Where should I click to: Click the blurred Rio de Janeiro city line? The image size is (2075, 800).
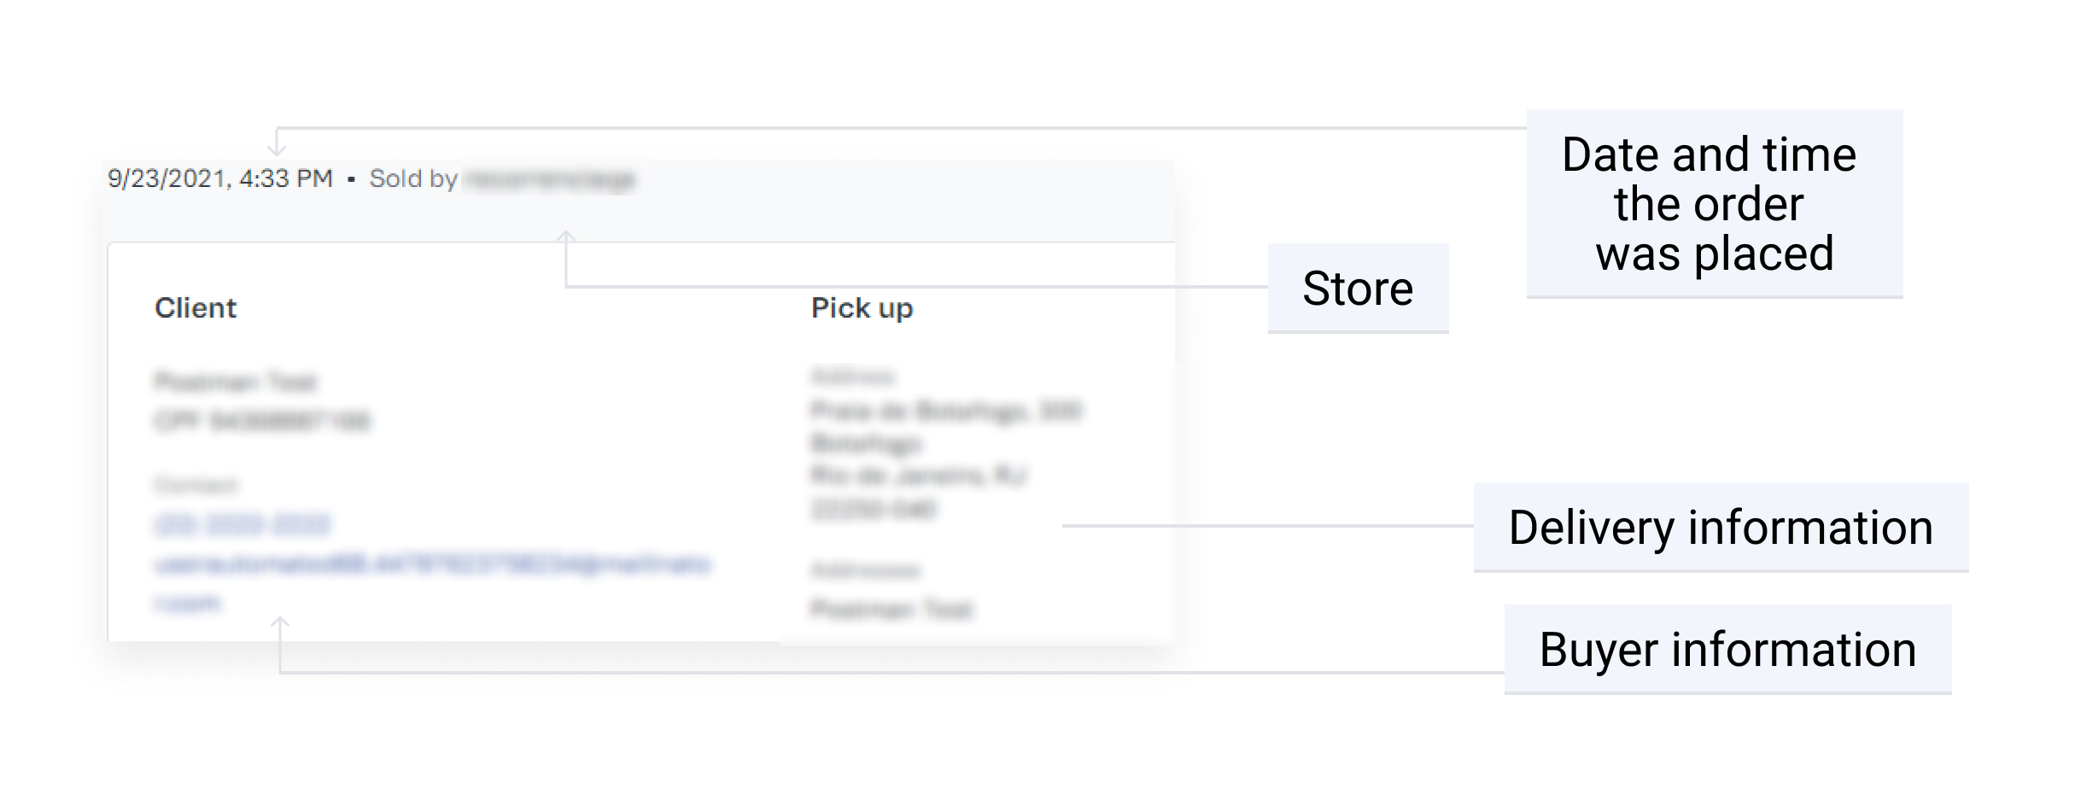coord(919,476)
